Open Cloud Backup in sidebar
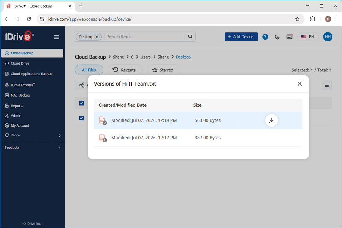This screenshot has width=342, height=228. [x=32, y=53]
